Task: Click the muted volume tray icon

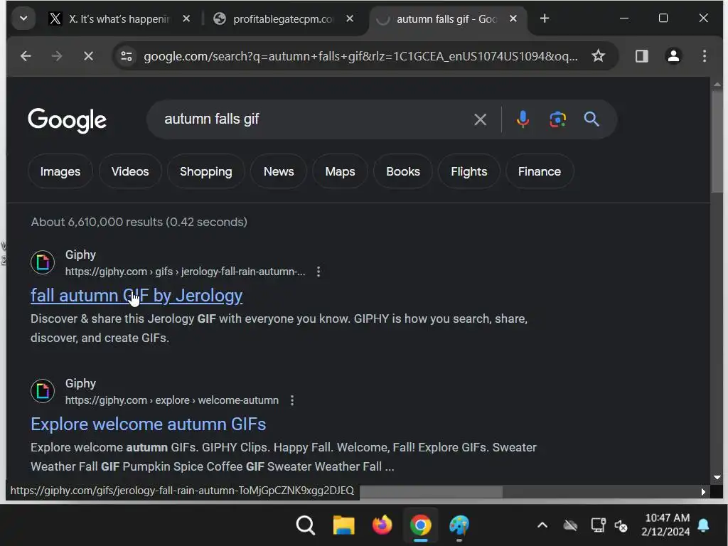Action: pos(621,525)
